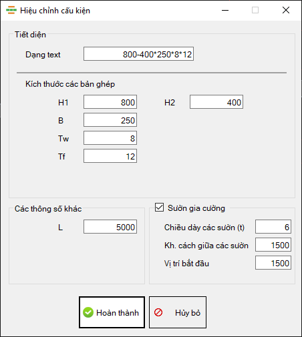The width and height of the screenshot is (302, 337).
Task: Click the Vị trí bắt đầu input field
Action: (x=273, y=263)
